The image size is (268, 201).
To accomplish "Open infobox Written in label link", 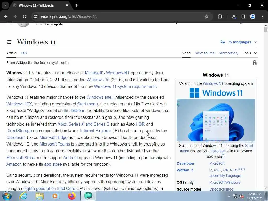I will coord(185,170).
